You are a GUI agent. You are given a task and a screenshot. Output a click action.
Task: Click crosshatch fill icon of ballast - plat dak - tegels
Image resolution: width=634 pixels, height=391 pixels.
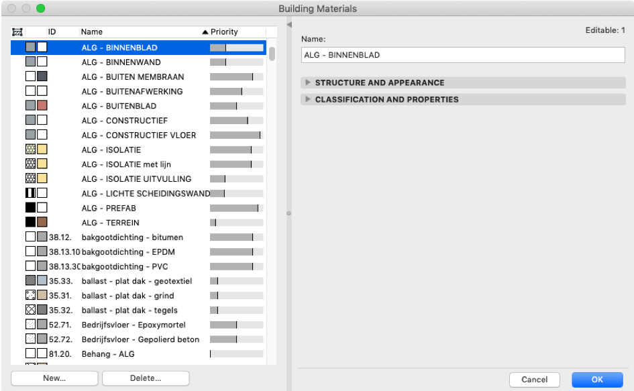coord(30,310)
